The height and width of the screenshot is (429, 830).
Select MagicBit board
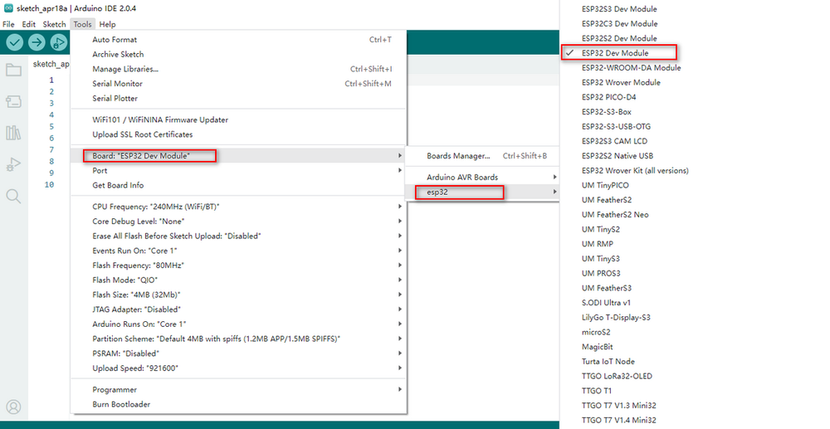click(x=597, y=347)
